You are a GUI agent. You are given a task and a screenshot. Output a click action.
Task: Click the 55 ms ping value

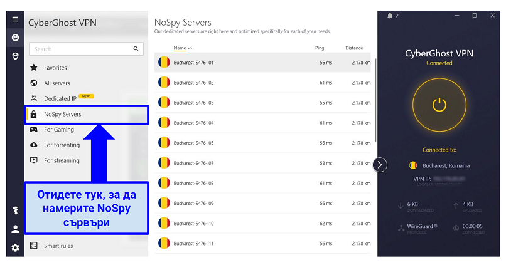326,103
